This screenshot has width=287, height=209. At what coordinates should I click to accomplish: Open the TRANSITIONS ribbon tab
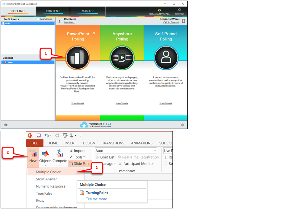[113, 143]
